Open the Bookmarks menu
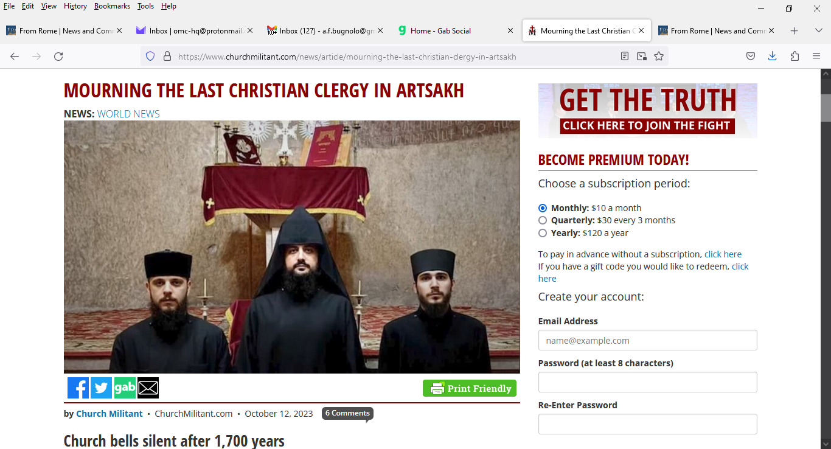Viewport: 831px width, 449px height. pyautogui.click(x=112, y=6)
